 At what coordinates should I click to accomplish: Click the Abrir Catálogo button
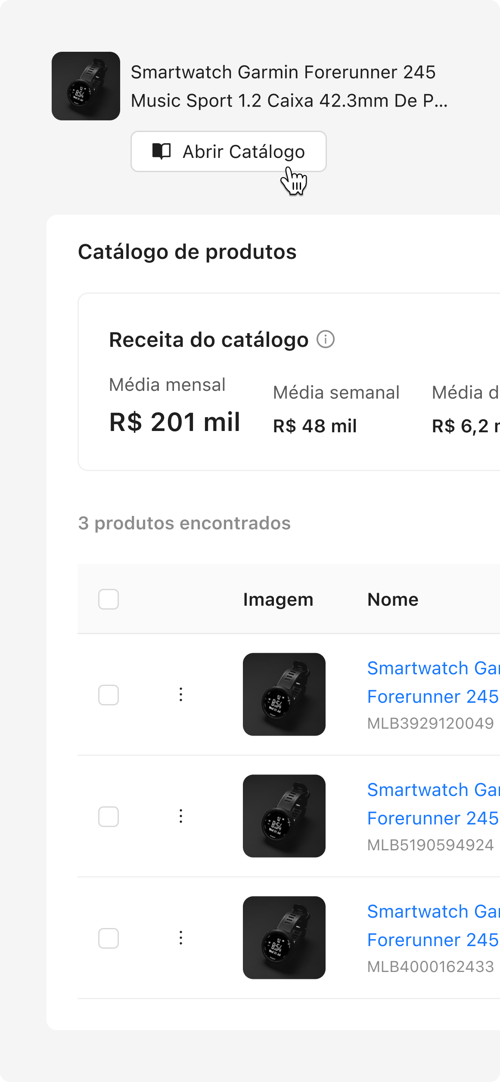(x=228, y=151)
